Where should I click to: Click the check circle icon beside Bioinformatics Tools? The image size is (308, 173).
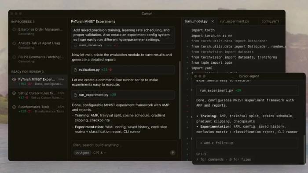[14, 107]
